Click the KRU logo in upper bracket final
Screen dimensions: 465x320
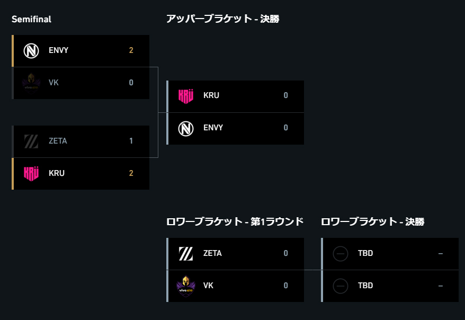click(186, 96)
